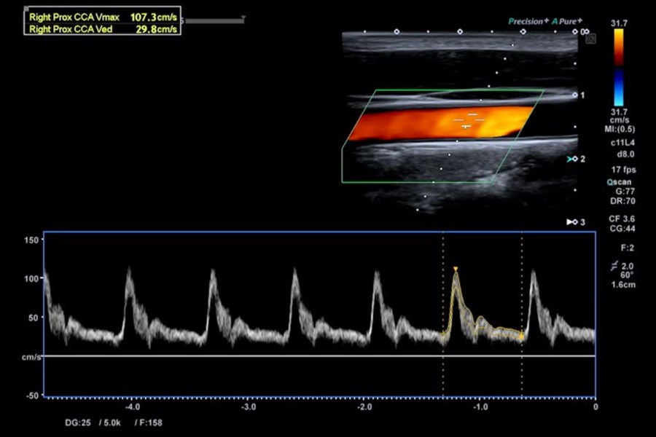Screen dimensions: 656x437
Task: Click the CG:44 color gain value
Action: [622, 228]
